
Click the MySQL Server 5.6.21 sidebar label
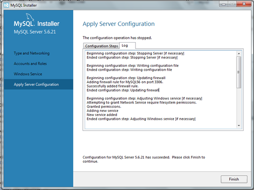(35, 32)
